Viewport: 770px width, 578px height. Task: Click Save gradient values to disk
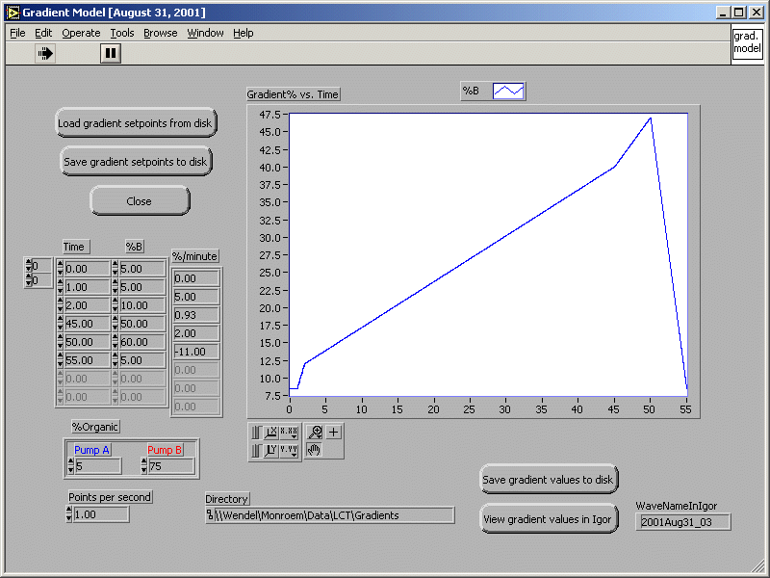click(549, 479)
